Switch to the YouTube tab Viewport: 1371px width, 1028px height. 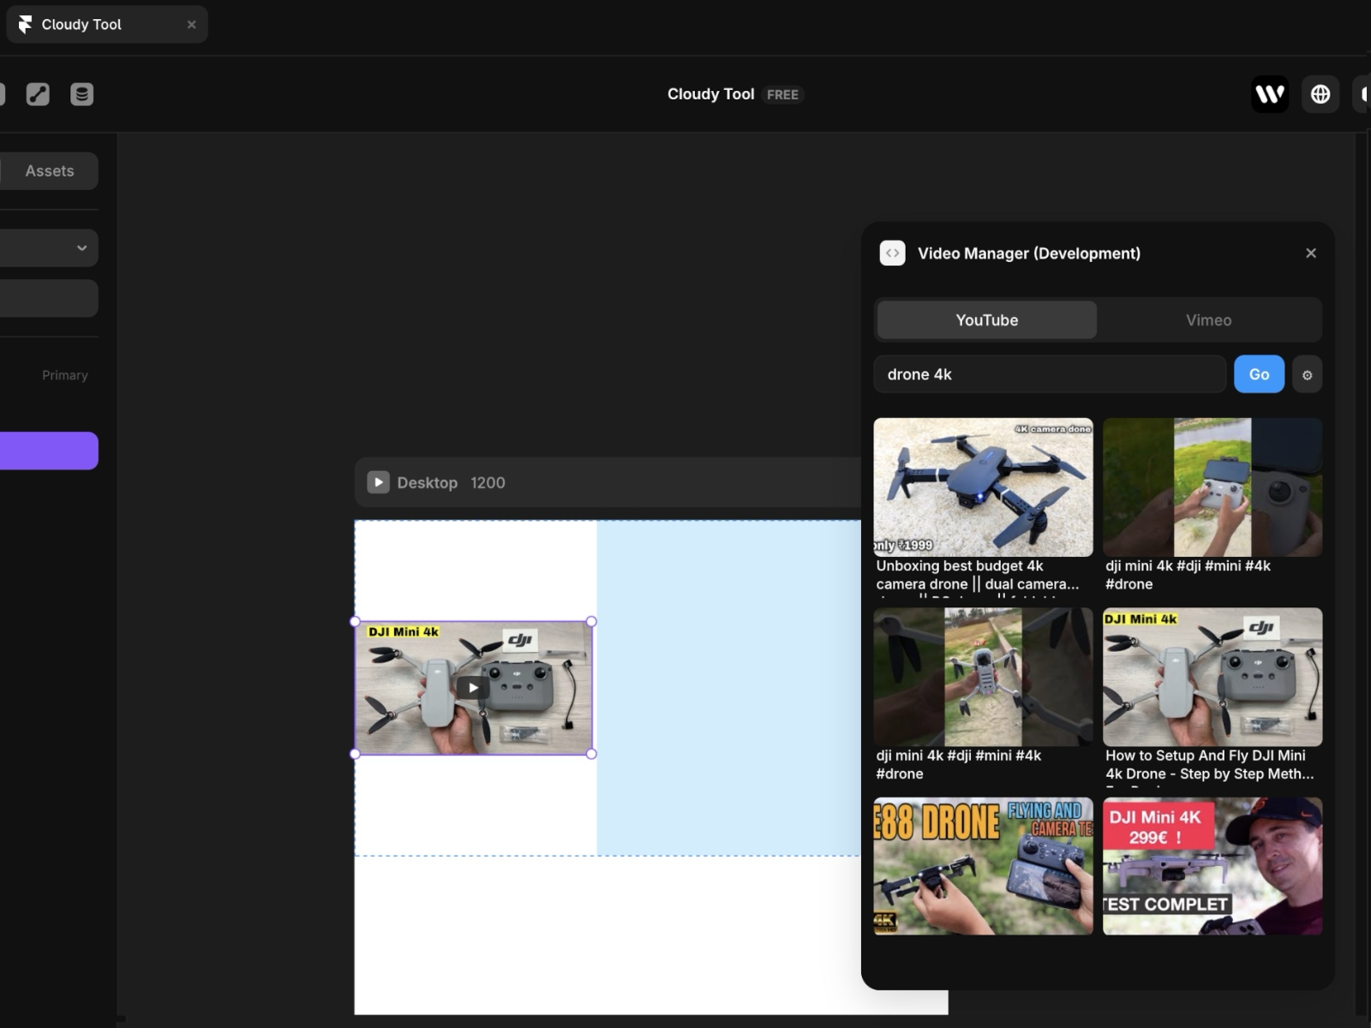tap(987, 320)
